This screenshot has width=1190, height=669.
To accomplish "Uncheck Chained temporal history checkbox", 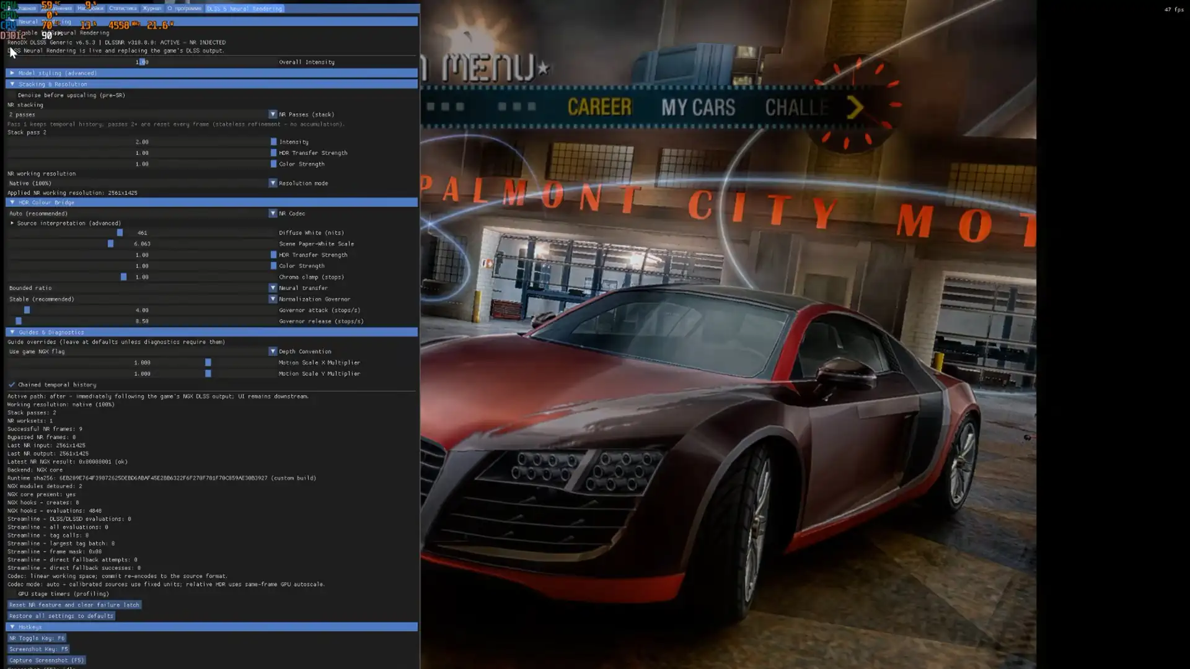I will (12, 385).
